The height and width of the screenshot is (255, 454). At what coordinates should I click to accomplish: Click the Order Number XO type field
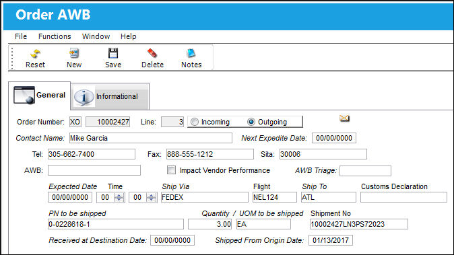[x=75, y=122]
